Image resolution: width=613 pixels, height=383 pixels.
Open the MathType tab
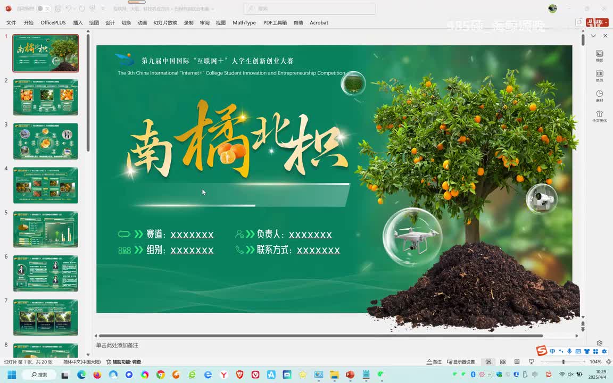click(244, 23)
